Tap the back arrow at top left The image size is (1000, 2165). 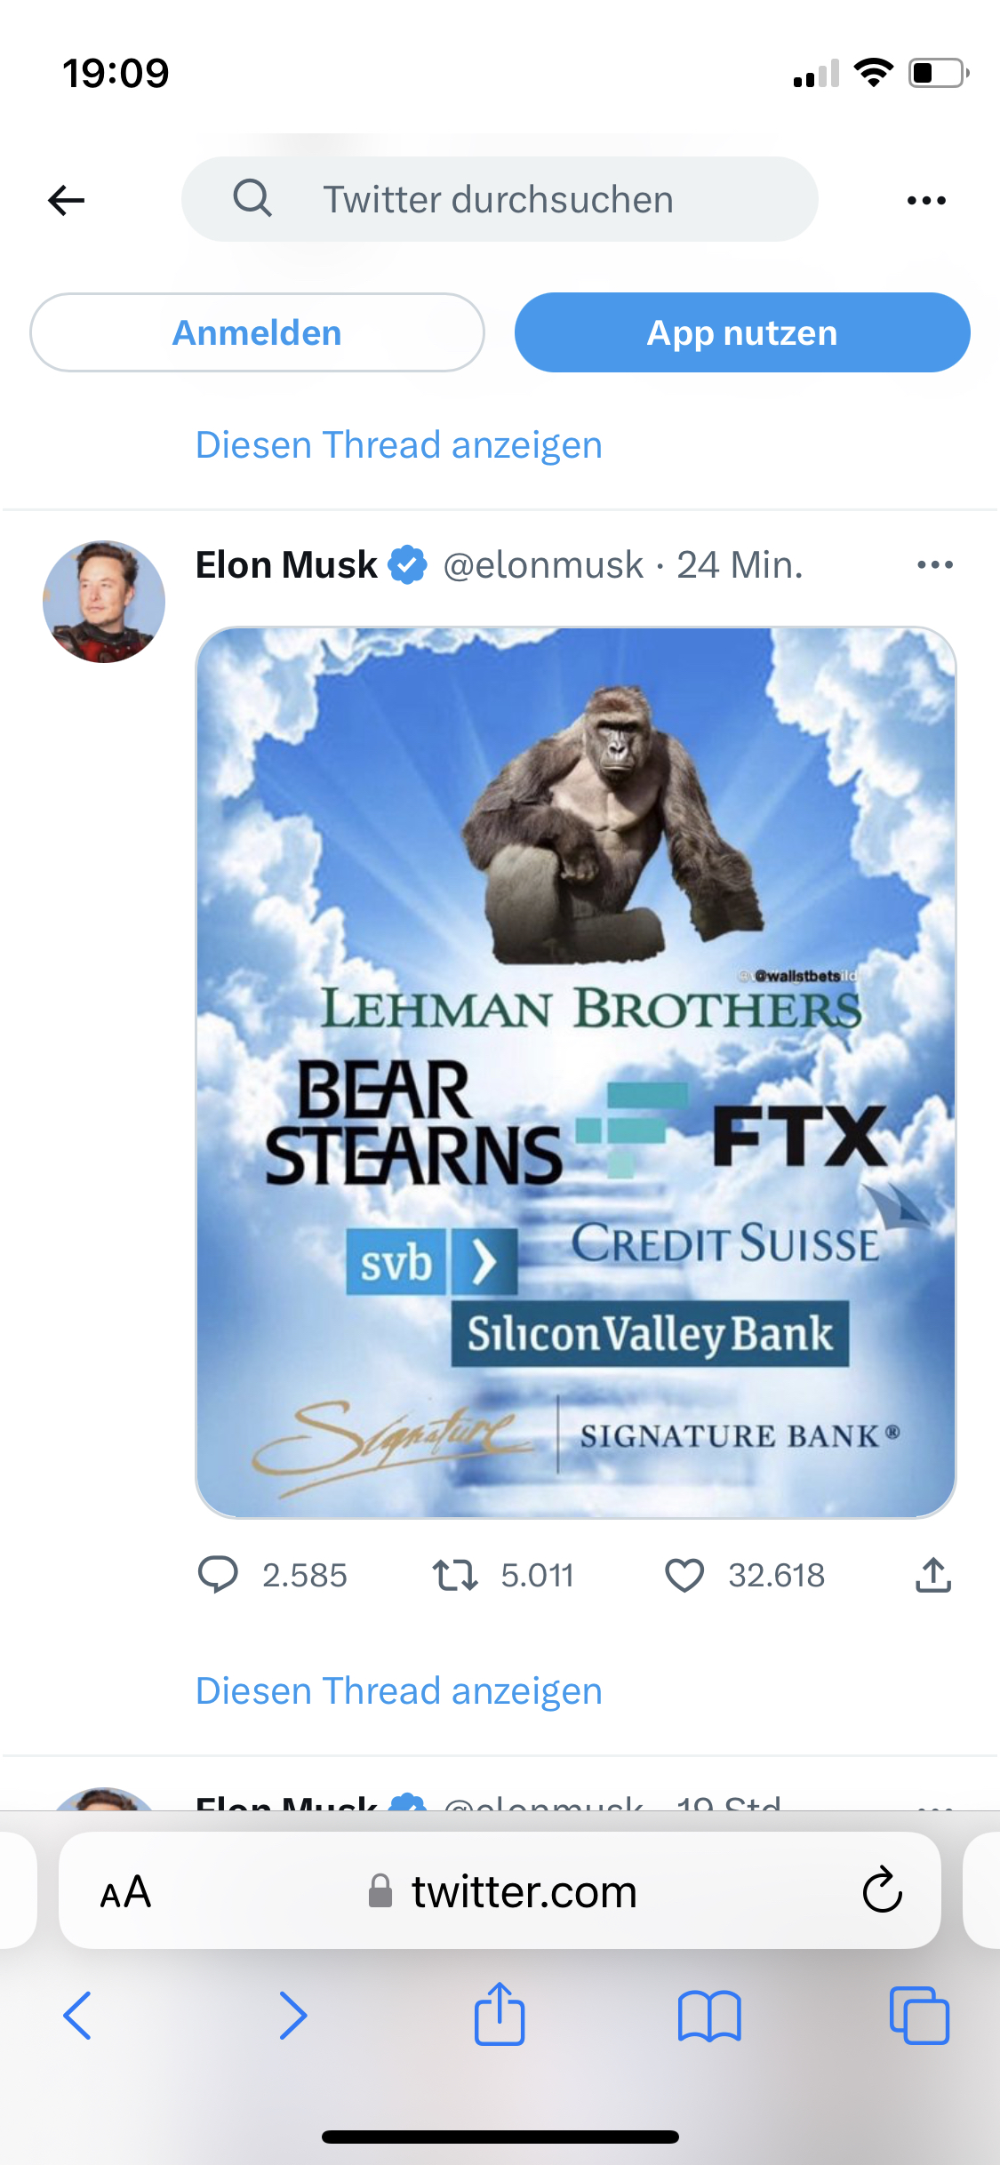(x=67, y=200)
